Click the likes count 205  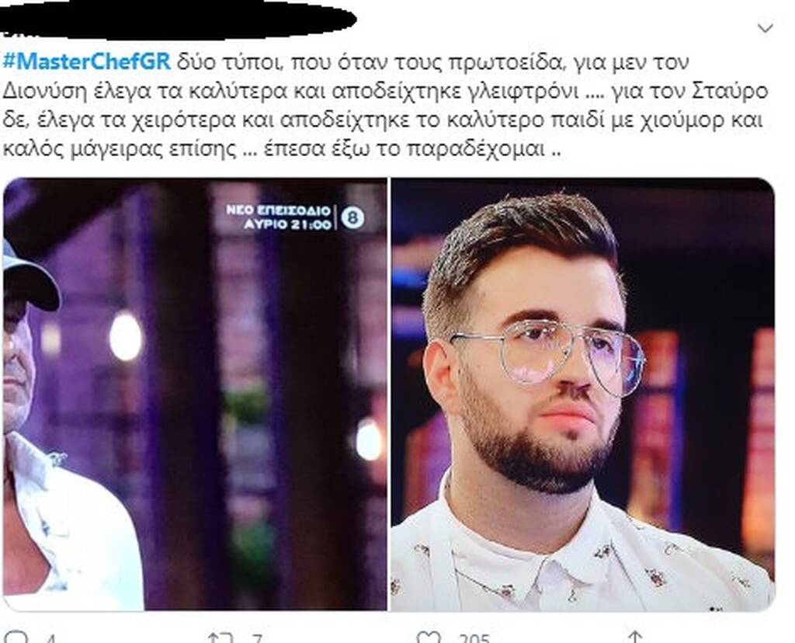[x=474, y=638]
